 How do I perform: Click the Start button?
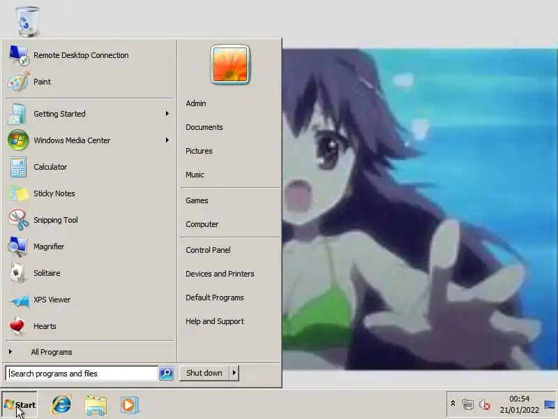click(20, 405)
